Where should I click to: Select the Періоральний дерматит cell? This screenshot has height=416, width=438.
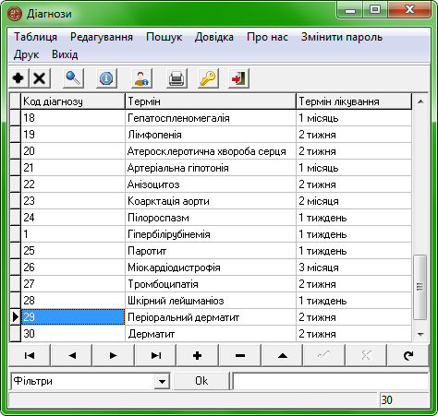point(211,317)
